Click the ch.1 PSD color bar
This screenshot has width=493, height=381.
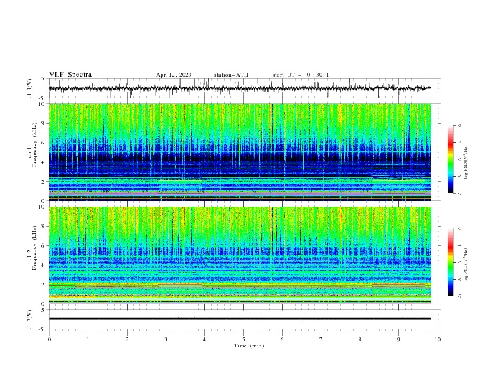coord(450,159)
